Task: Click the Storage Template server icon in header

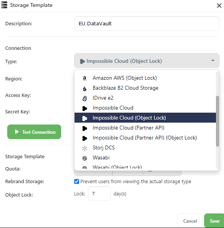Action: click(4, 5)
